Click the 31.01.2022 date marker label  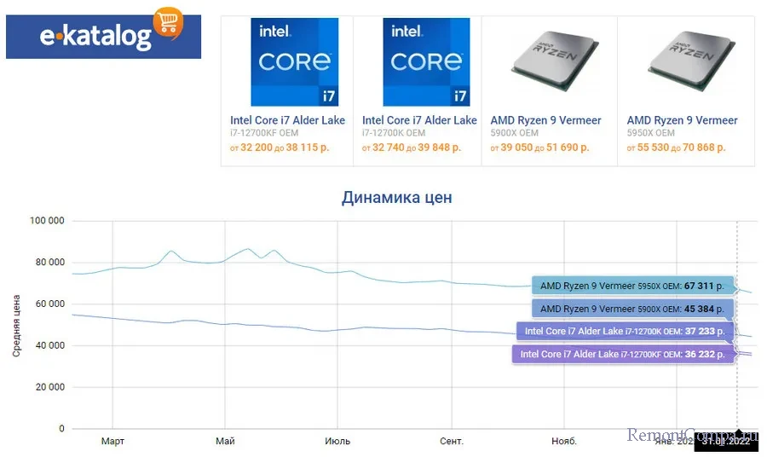pyautogui.click(x=725, y=441)
